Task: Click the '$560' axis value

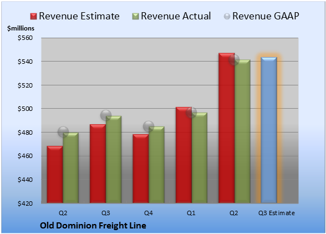Action: click(x=25, y=38)
